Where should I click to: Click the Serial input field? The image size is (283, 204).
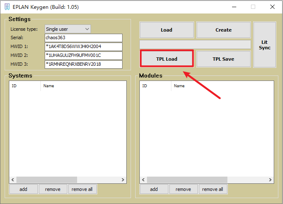pos(83,38)
